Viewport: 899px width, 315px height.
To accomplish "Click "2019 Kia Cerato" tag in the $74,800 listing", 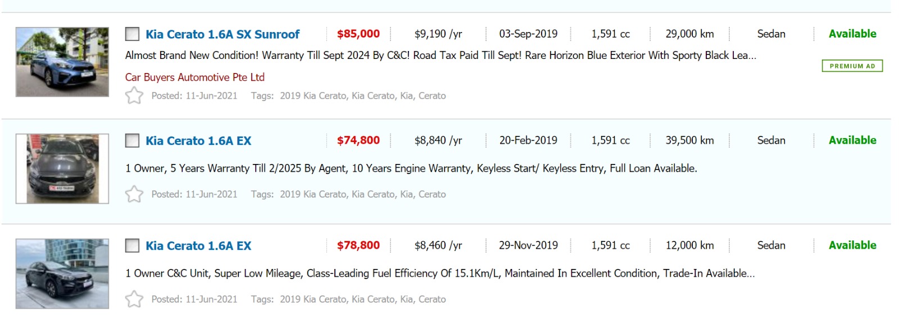I will point(313,194).
